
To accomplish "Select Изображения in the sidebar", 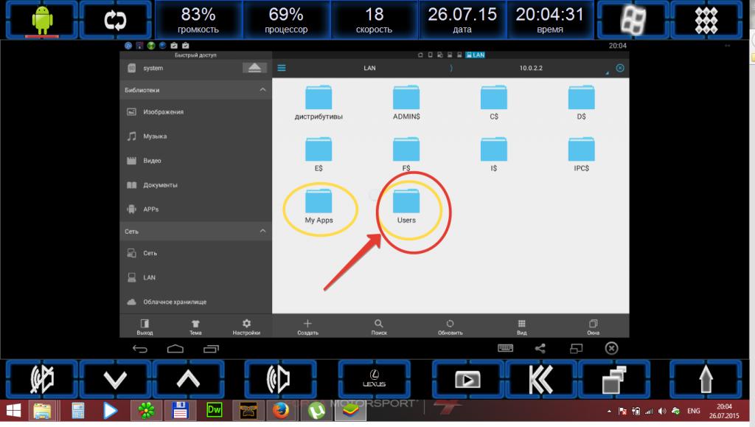I will click(x=164, y=112).
